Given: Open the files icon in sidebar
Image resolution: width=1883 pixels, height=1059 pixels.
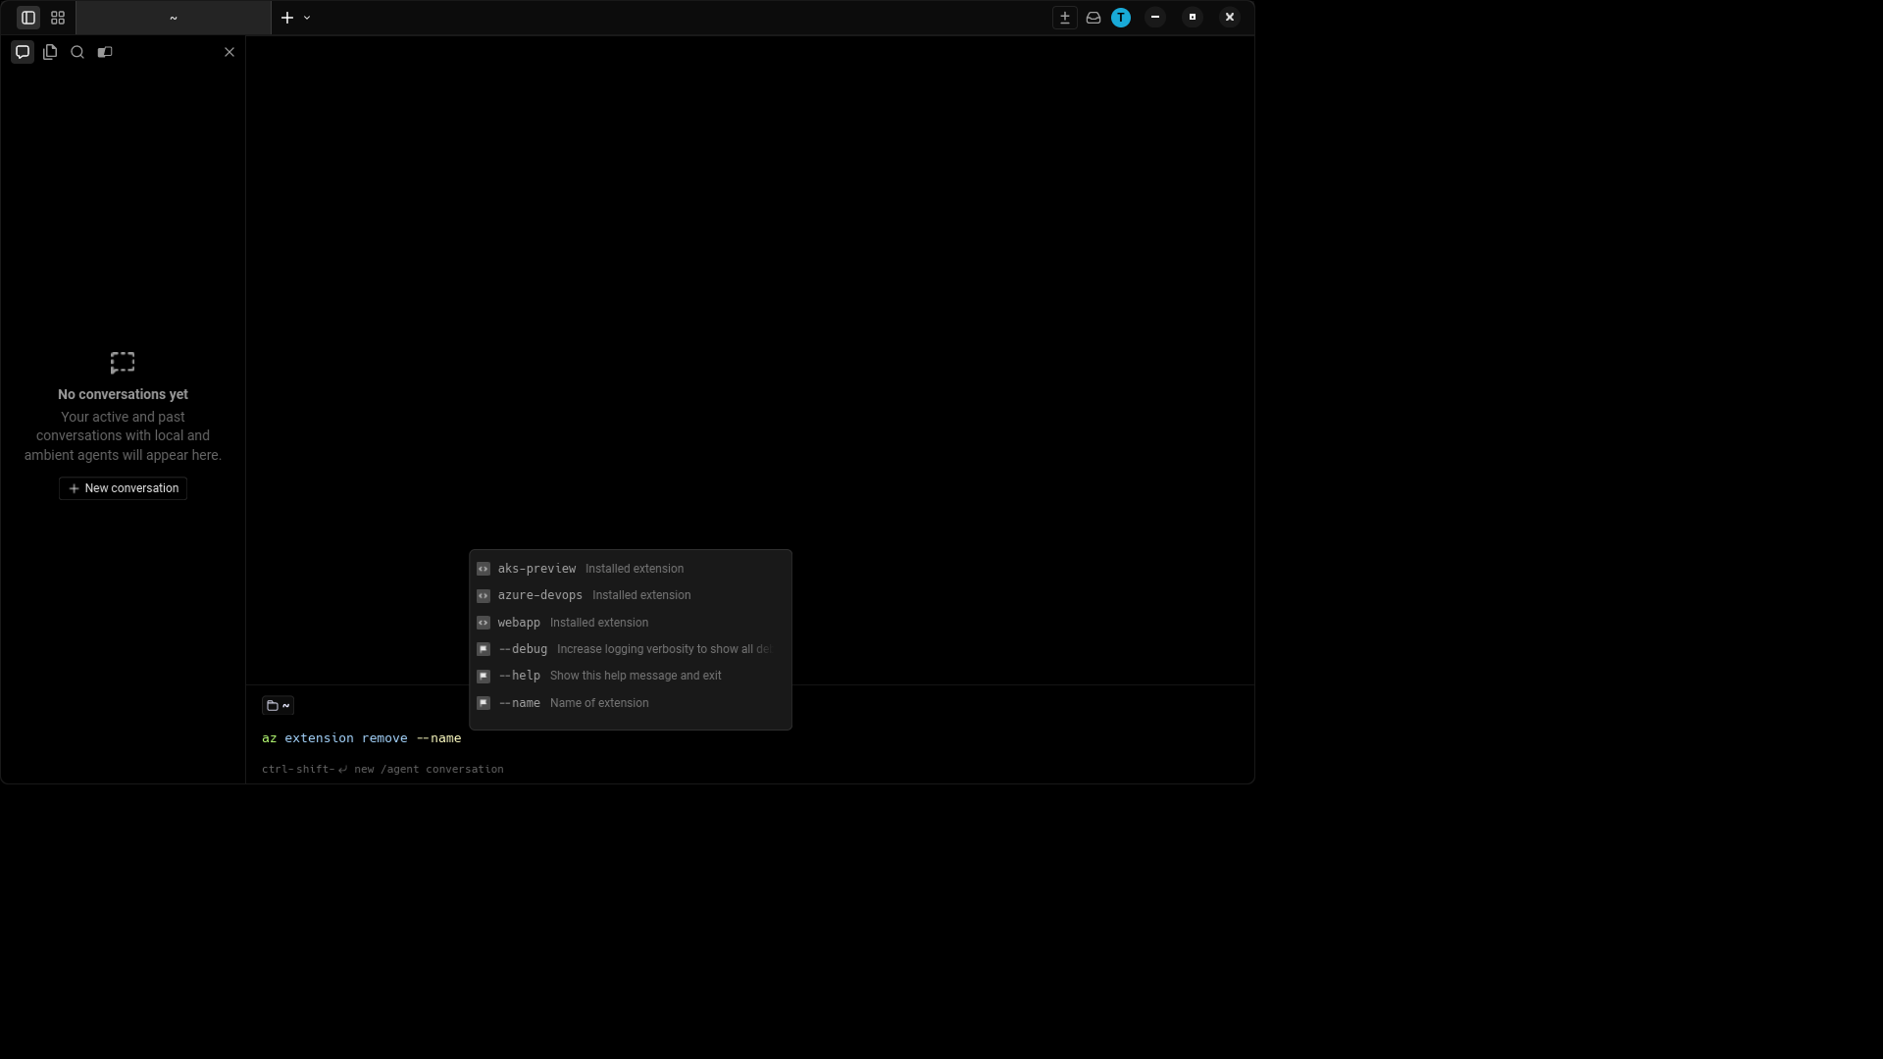Looking at the screenshot, I should pyautogui.click(x=50, y=52).
